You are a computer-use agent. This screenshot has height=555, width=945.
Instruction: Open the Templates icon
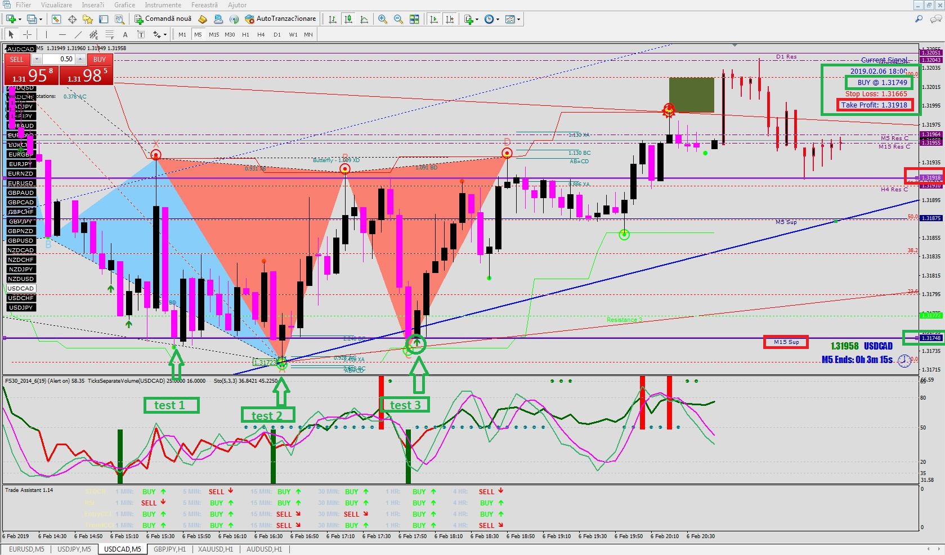pyautogui.click(x=510, y=19)
